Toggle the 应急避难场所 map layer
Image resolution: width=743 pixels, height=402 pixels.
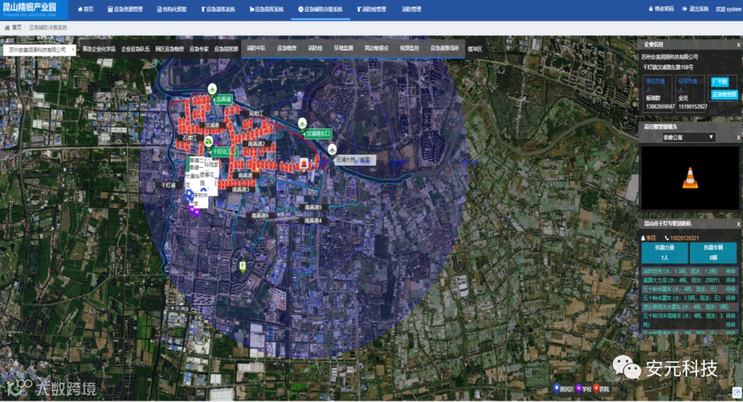444,48
